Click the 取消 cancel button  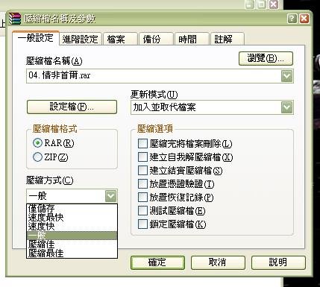point(218,262)
